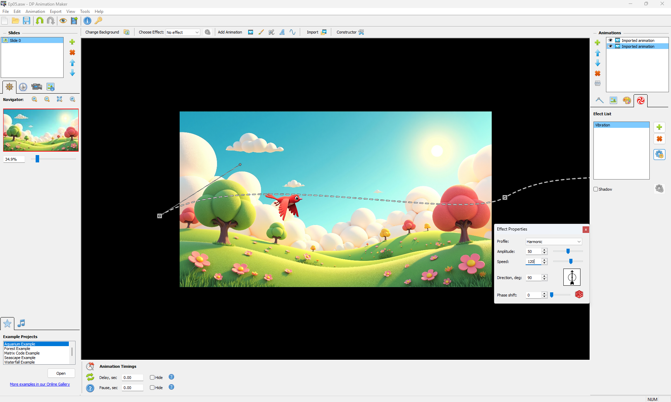Click the eye preview toolbar icon
The image size is (671, 402).
[x=63, y=21]
